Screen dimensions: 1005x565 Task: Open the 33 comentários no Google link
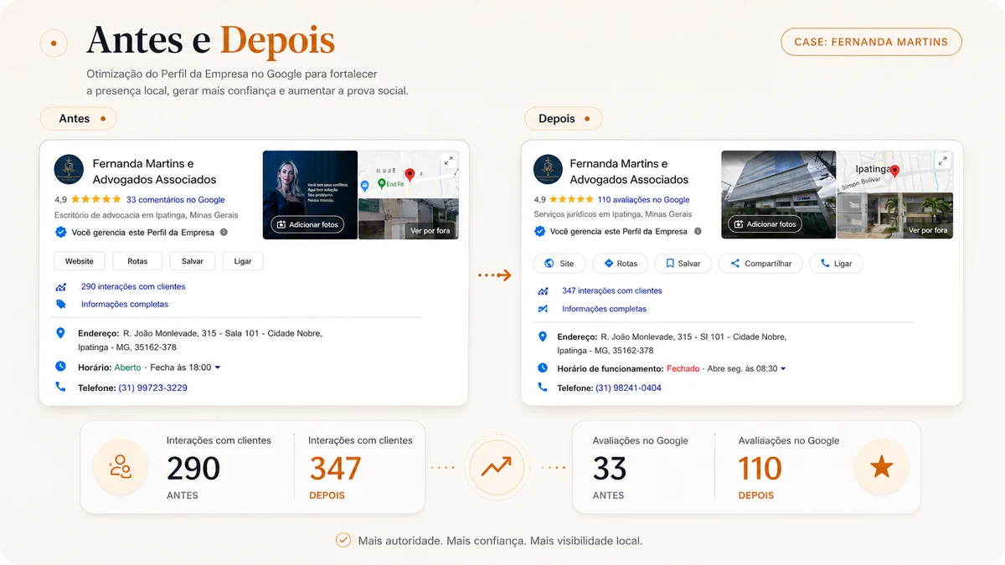pyautogui.click(x=176, y=200)
